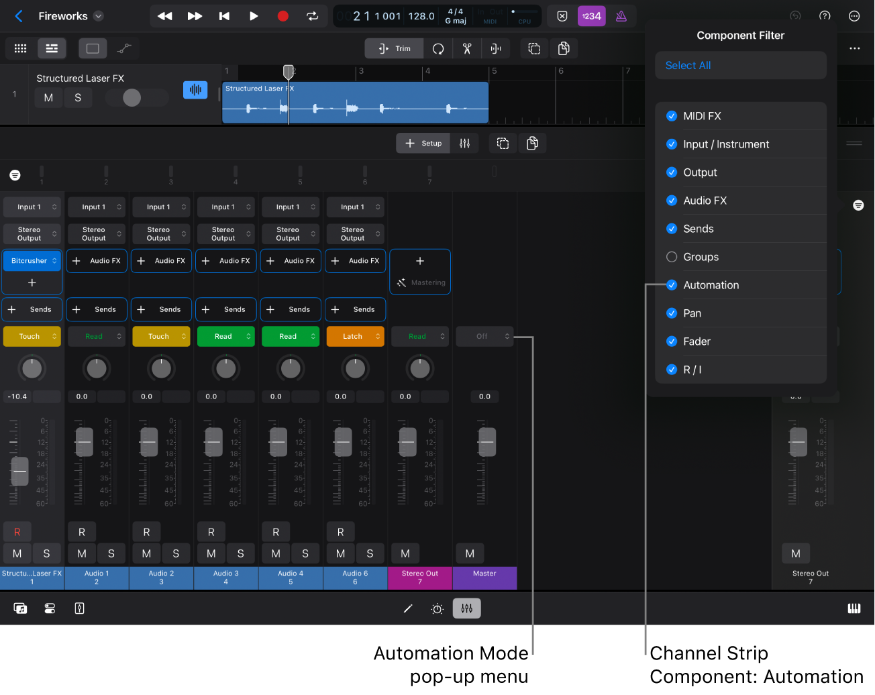The height and width of the screenshot is (695, 875).
Task: Go back with the blue chevron
Action: coord(19,16)
